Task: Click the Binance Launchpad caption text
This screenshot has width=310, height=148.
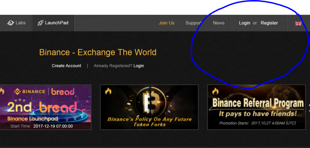Action: [x=33, y=119]
